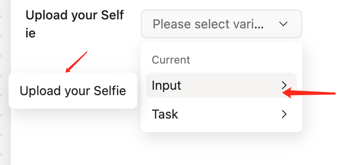Viewport: 342px width, 165px height.
Task: Click the Current section header
Action: tap(171, 60)
